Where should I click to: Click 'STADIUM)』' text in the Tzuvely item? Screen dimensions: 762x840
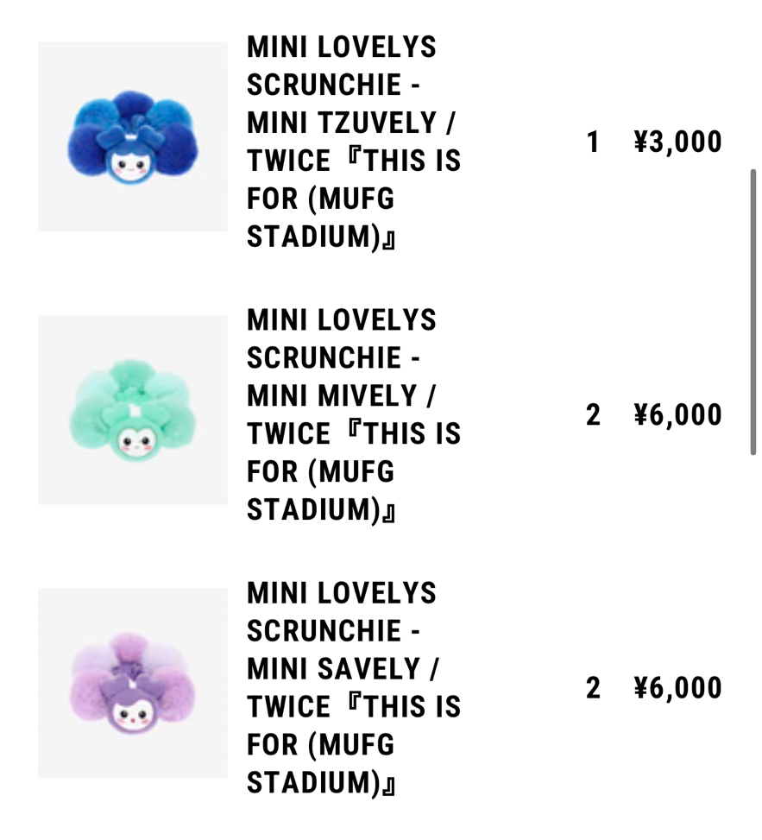(x=321, y=237)
